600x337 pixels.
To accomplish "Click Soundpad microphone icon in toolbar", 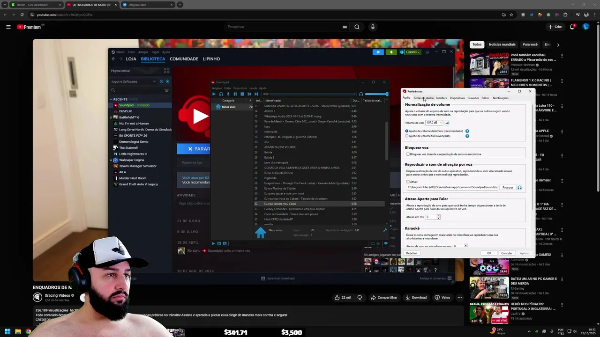I will (228, 94).
